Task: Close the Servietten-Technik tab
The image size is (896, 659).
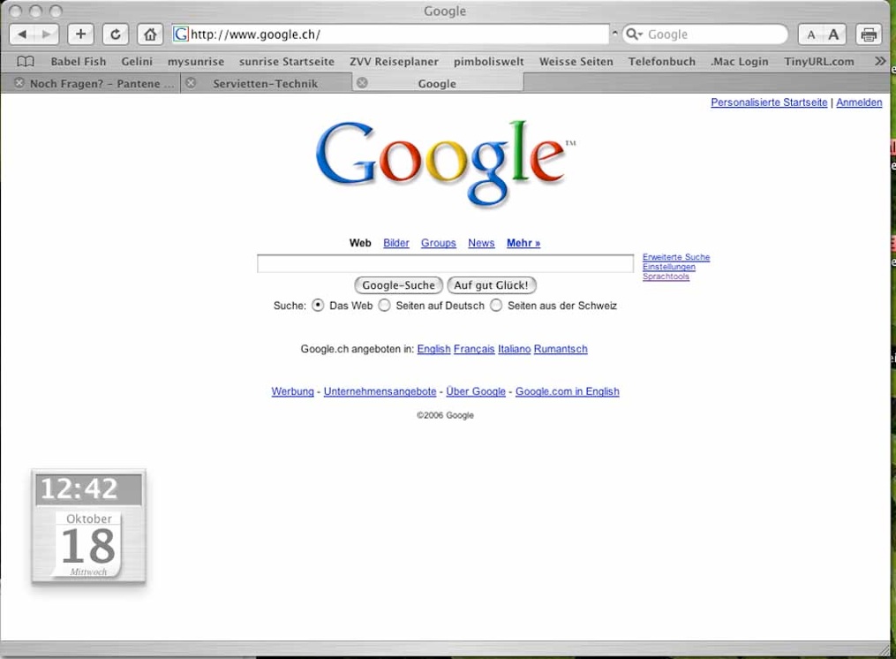Action: coord(191,83)
